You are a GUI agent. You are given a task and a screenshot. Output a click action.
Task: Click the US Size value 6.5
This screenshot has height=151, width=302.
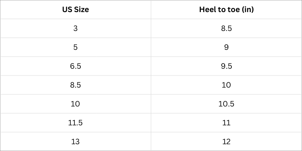coord(75,66)
